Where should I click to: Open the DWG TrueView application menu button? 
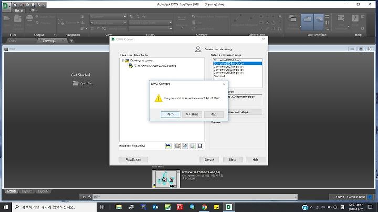point(6,6)
